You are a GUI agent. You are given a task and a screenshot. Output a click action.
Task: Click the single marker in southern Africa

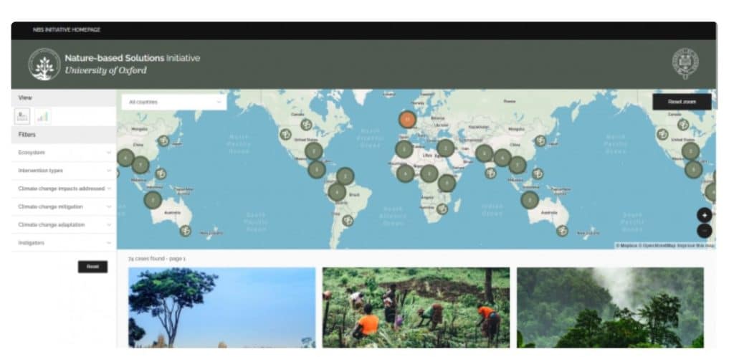click(x=442, y=209)
